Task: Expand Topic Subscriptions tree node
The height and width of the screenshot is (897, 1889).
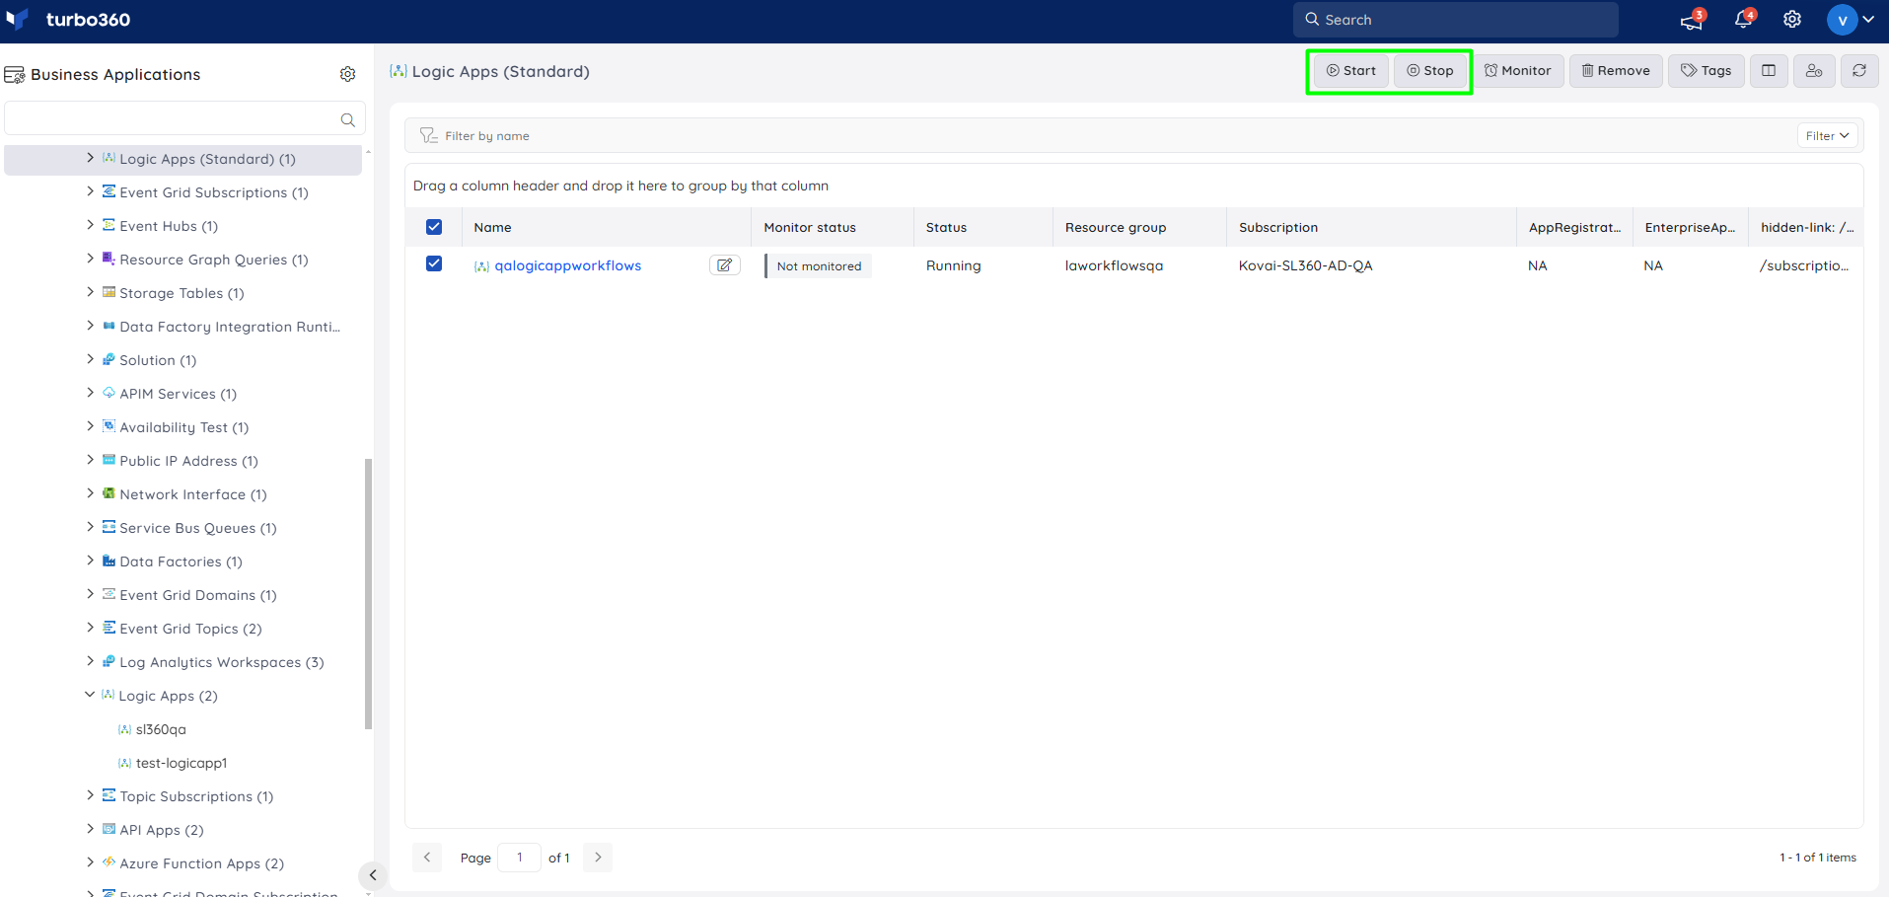Action: click(x=91, y=795)
